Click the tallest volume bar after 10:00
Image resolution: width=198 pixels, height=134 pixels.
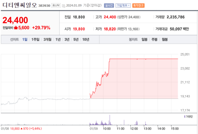110,120
